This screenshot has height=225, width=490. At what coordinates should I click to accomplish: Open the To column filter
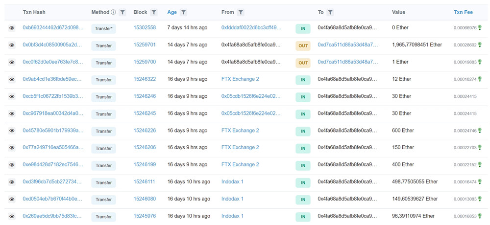coord(330,12)
